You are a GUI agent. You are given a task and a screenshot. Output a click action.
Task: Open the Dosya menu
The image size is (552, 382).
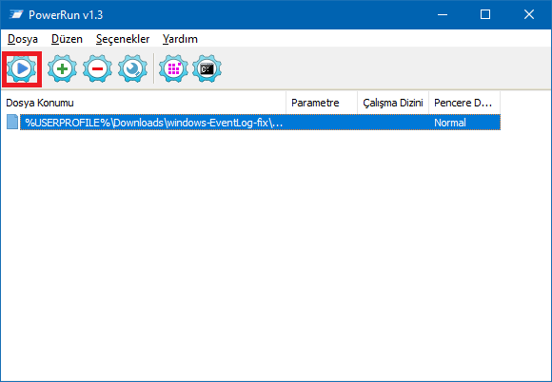click(23, 39)
